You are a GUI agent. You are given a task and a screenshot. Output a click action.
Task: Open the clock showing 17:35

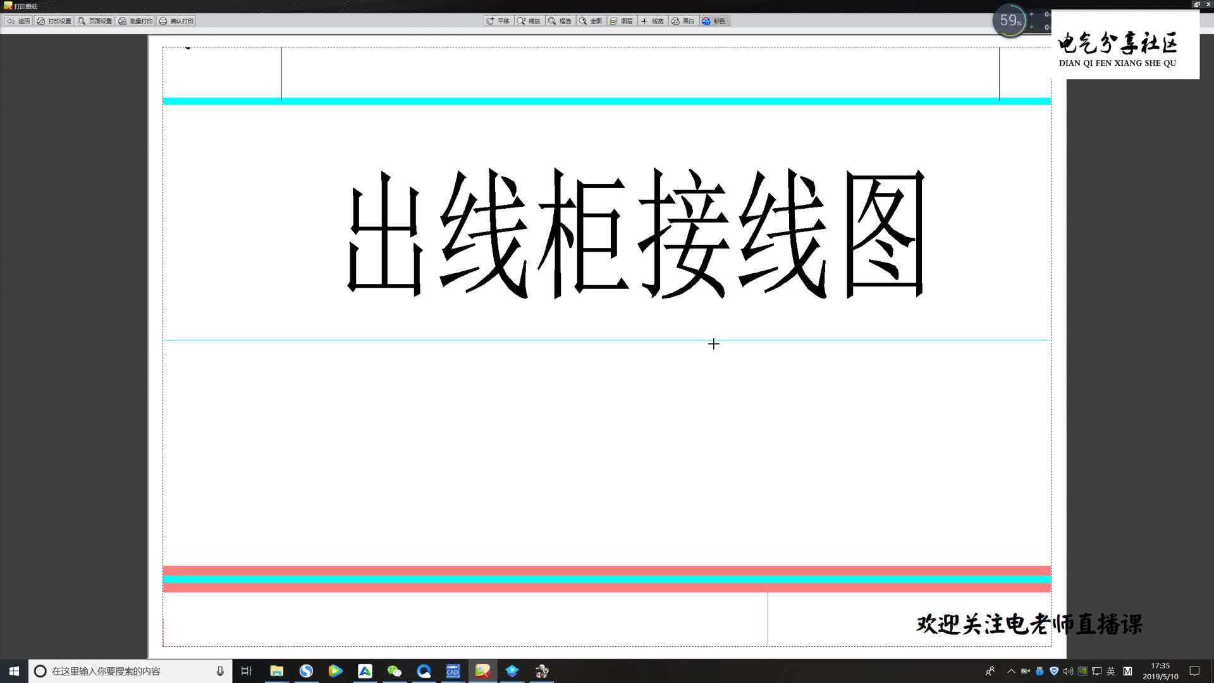point(1160,671)
